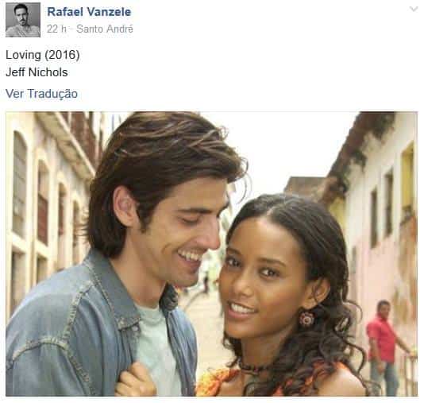Open the attached couple photo
The image size is (424, 403).
click(x=211, y=254)
